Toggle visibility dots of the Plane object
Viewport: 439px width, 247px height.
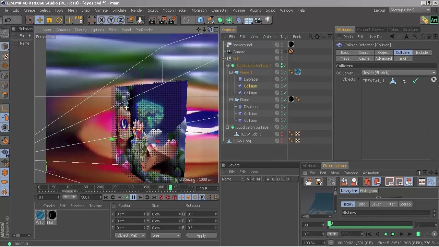click(282, 99)
